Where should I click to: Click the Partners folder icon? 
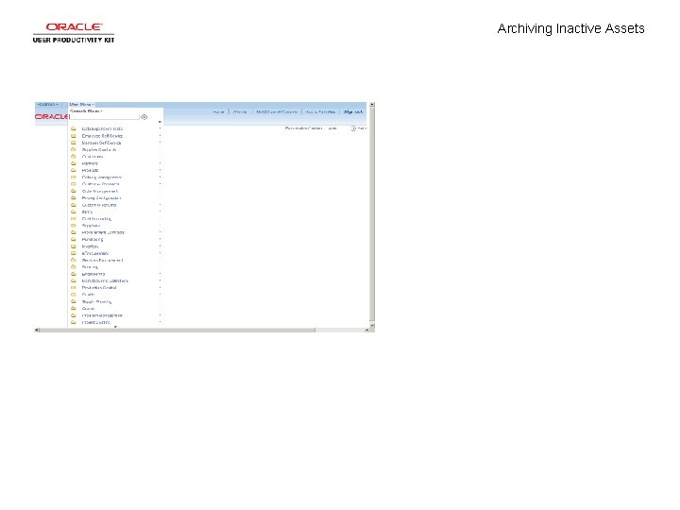(x=74, y=163)
